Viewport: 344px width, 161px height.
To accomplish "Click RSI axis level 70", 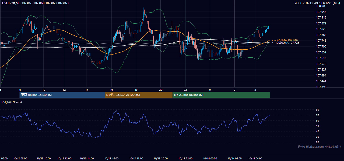I will click(317, 115).
